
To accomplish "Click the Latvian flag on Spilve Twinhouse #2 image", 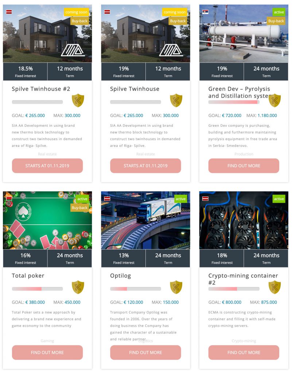I will pos(9,12).
